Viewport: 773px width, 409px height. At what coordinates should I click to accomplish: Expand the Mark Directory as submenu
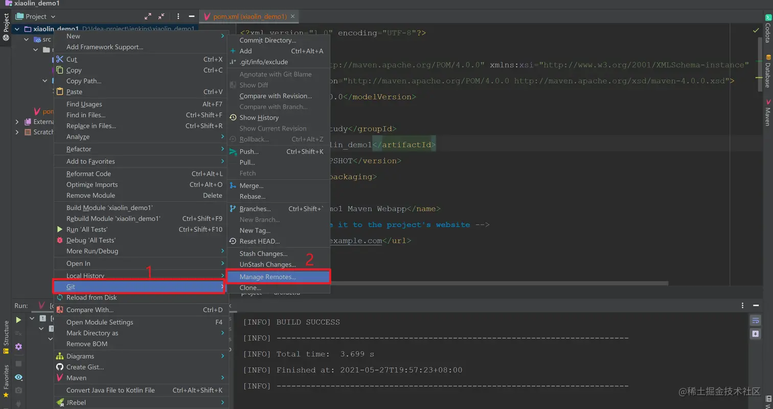point(140,333)
